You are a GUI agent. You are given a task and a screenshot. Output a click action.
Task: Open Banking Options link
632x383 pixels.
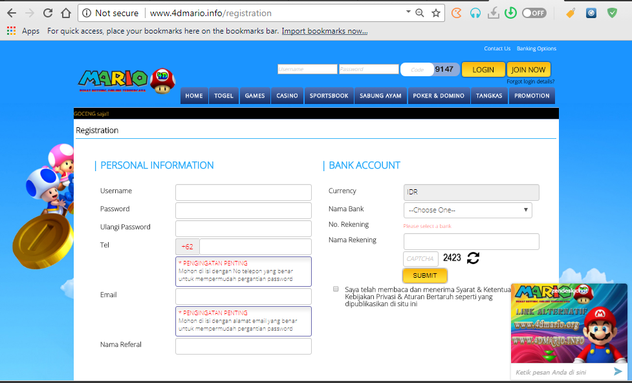536,48
